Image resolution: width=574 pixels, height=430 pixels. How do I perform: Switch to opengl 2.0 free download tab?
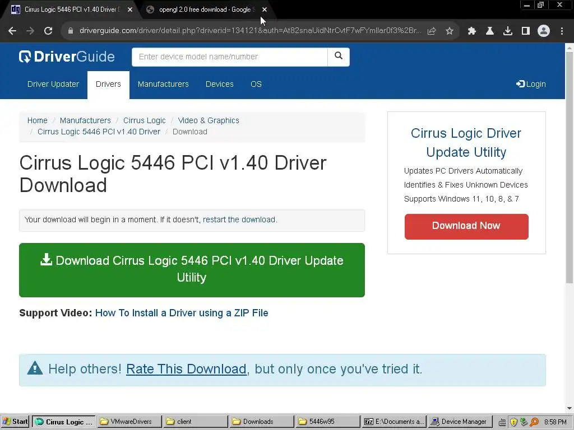pyautogui.click(x=205, y=10)
